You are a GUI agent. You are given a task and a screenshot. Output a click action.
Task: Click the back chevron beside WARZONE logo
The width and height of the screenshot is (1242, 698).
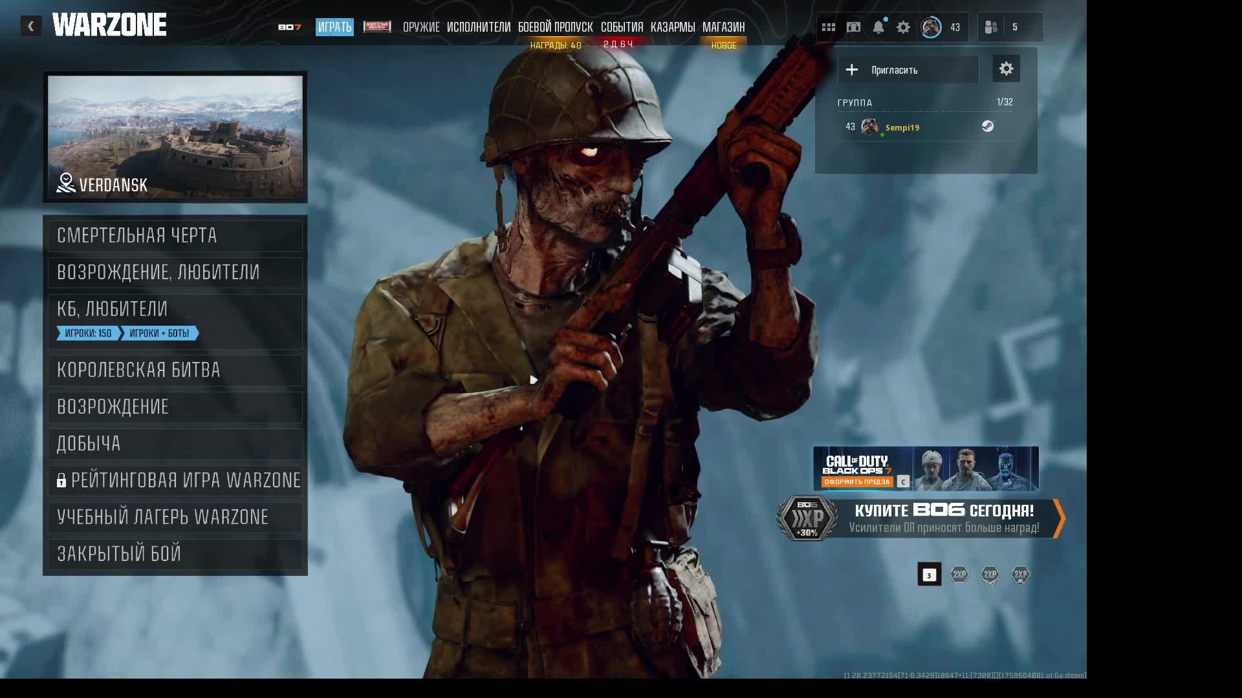click(x=30, y=26)
